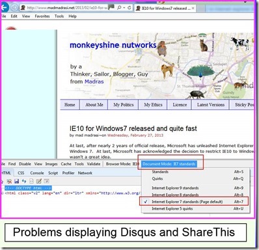The image size is (259, 250).
Task: Open the developer tools View menu beside Disable
Action: coord(38,164)
